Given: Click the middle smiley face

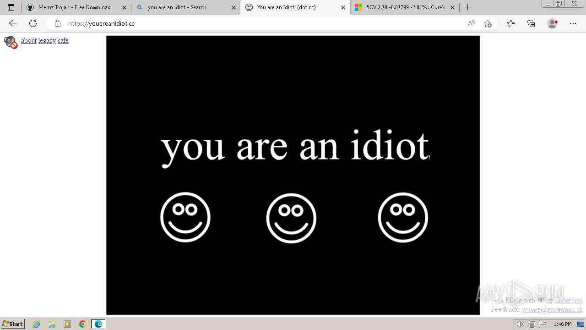Looking at the screenshot, I should 291,218.
